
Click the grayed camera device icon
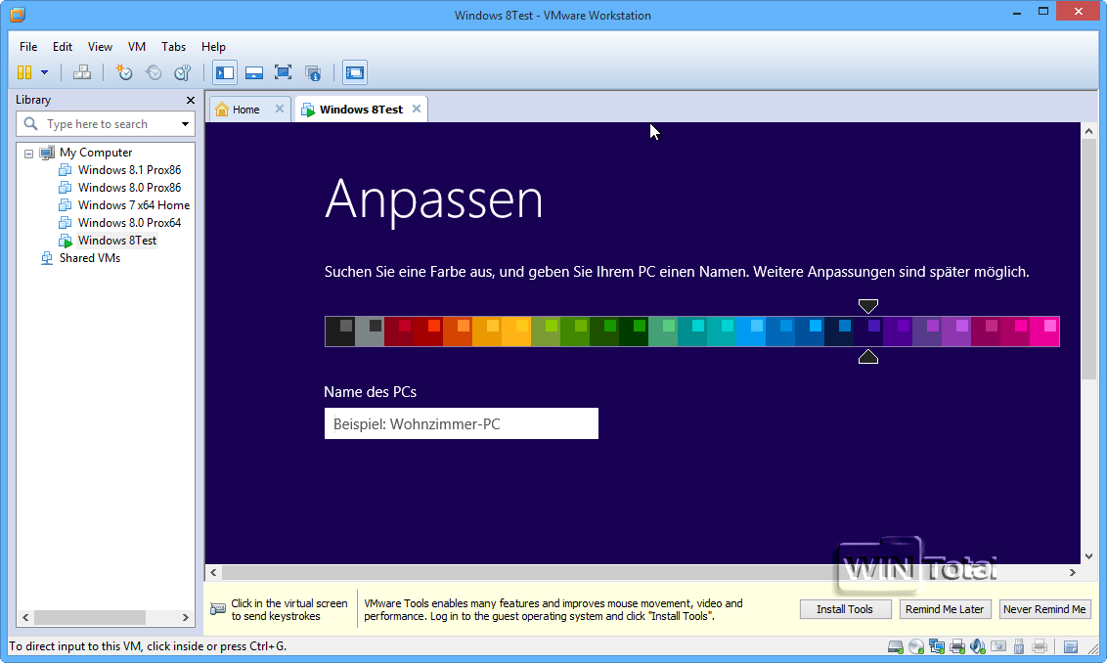coord(998,646)
